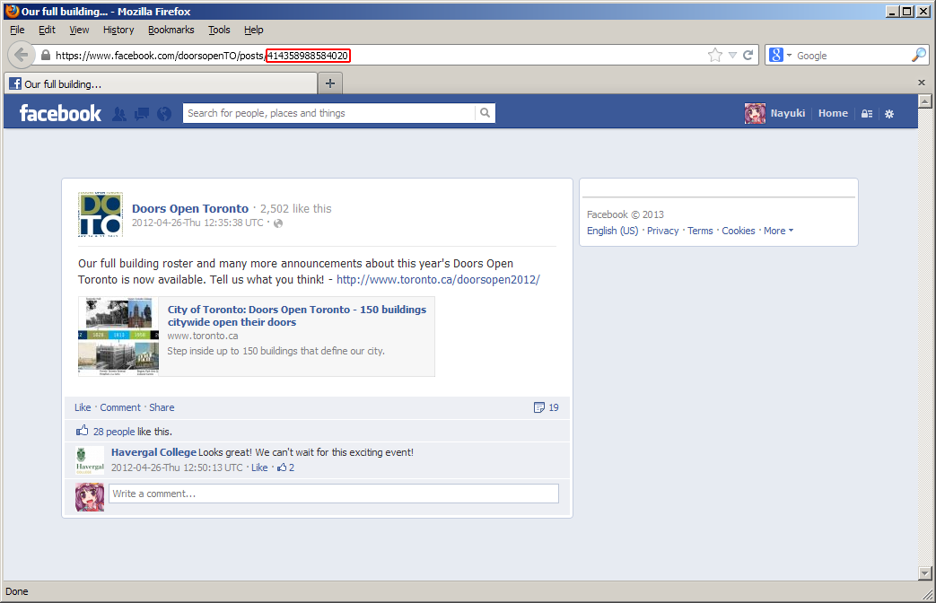Open the Tools menu
Viewport: 936px width, 603px height.
(219, 30)
